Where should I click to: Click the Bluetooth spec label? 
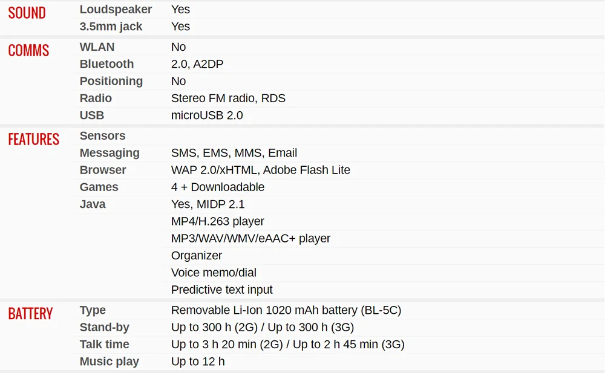106,63
